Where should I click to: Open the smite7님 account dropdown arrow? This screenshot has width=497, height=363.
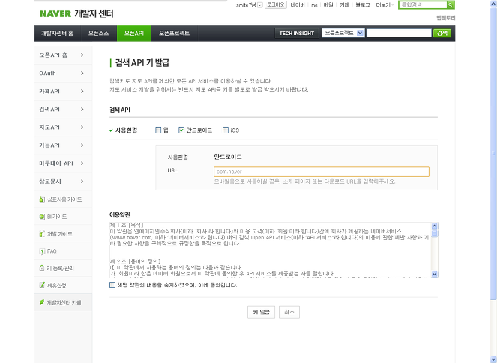260,4
